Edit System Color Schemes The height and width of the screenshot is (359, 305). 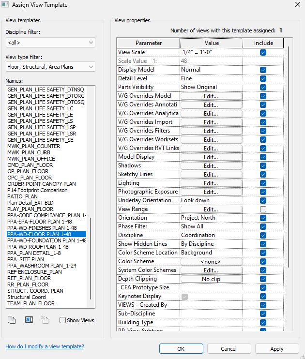(211, 270)
